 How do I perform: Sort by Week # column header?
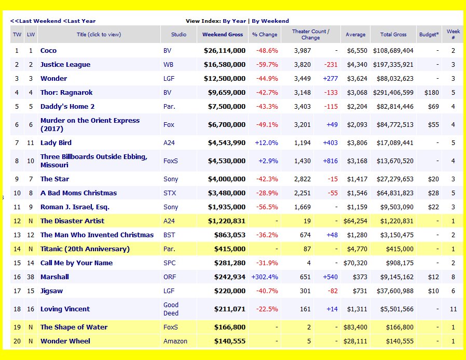(453, 34)
